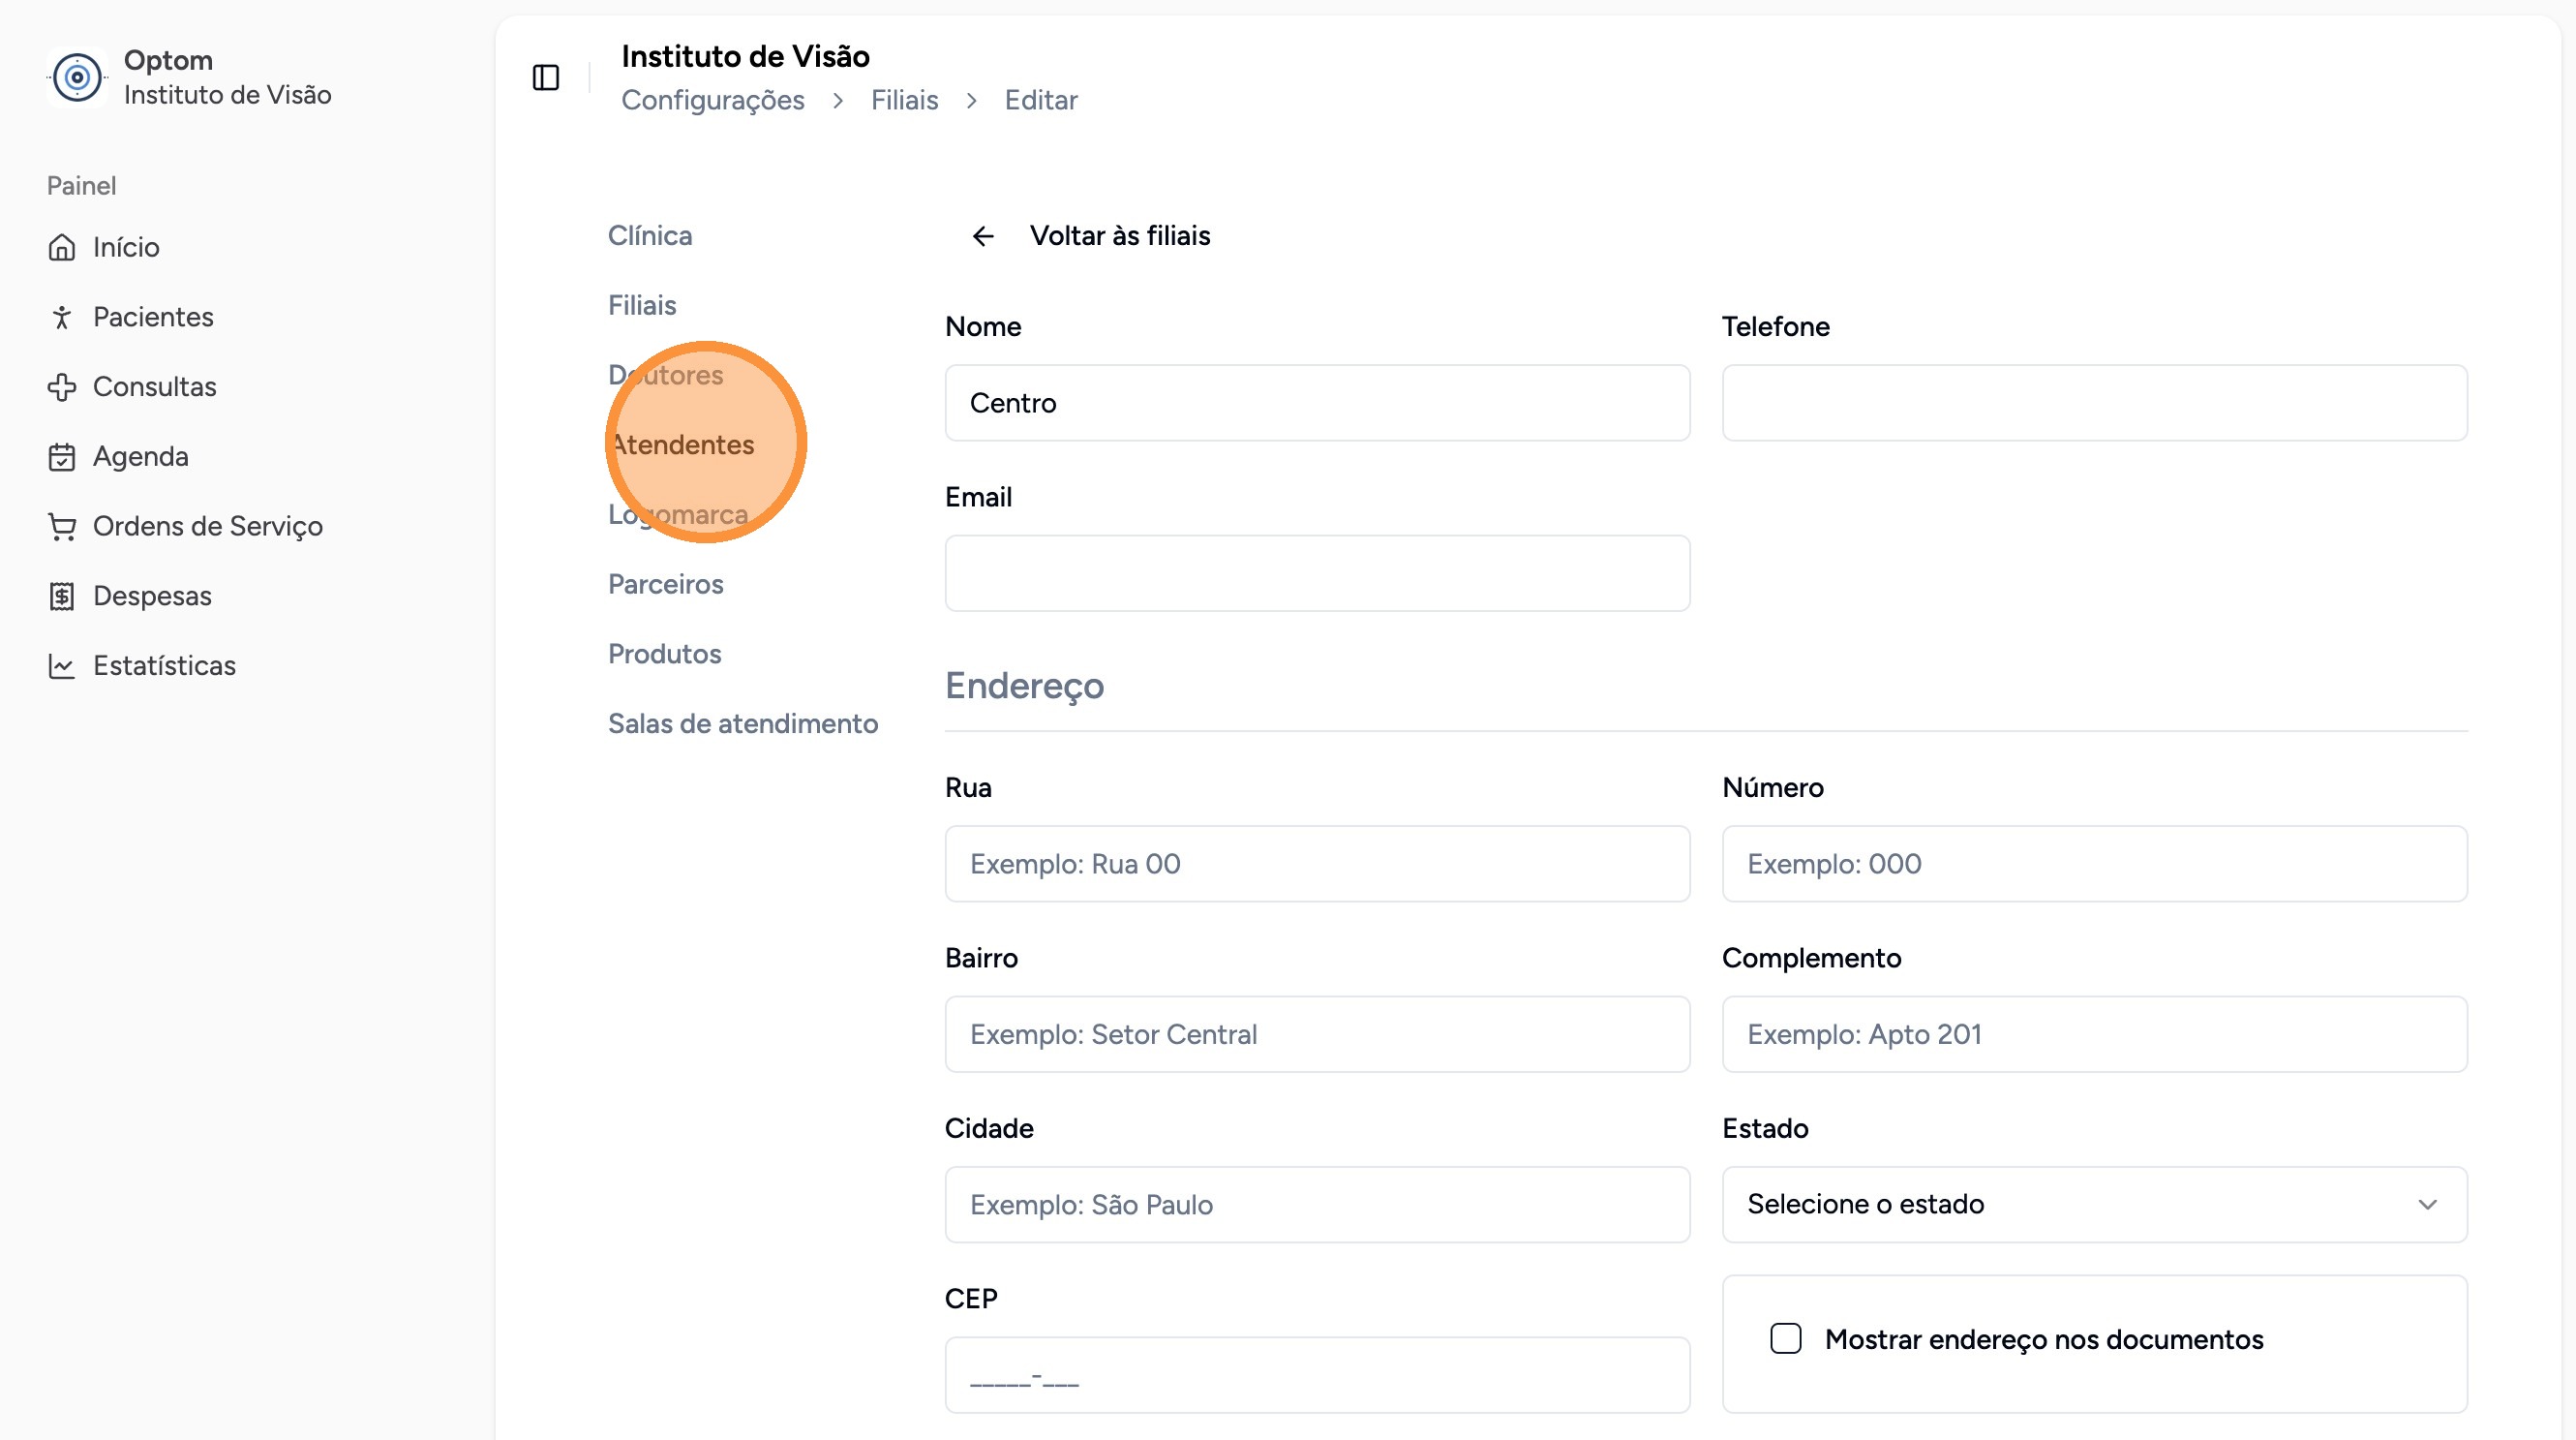Open Agenda via the calendar icon
The width and height of the screenshot is (2576, 1440).
(62, 457)
